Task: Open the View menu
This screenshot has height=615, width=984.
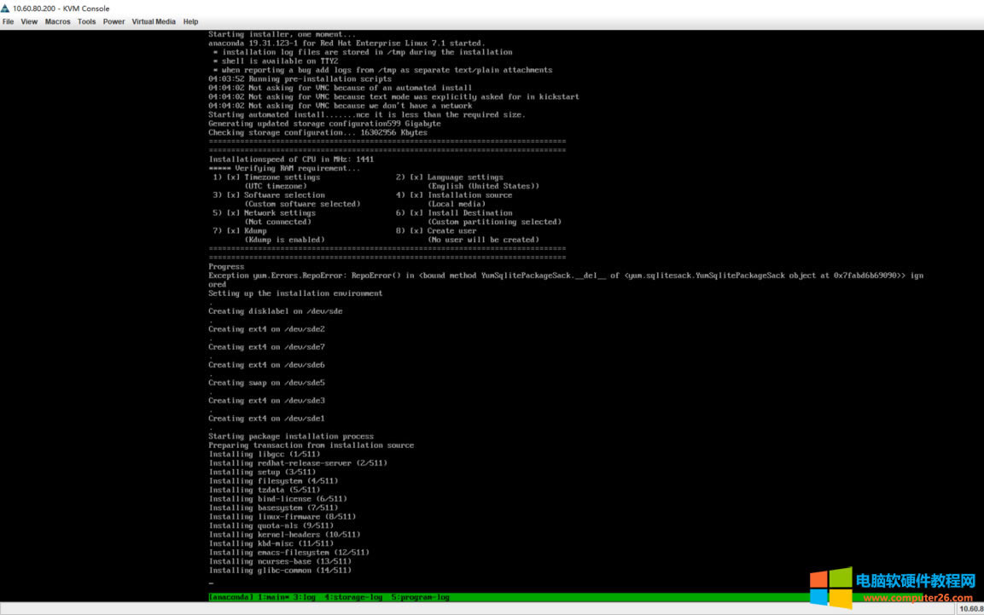Action: tap(29, 21)
